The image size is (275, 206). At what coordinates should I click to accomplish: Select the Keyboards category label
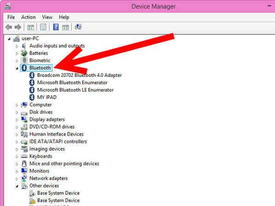point(40,156)
